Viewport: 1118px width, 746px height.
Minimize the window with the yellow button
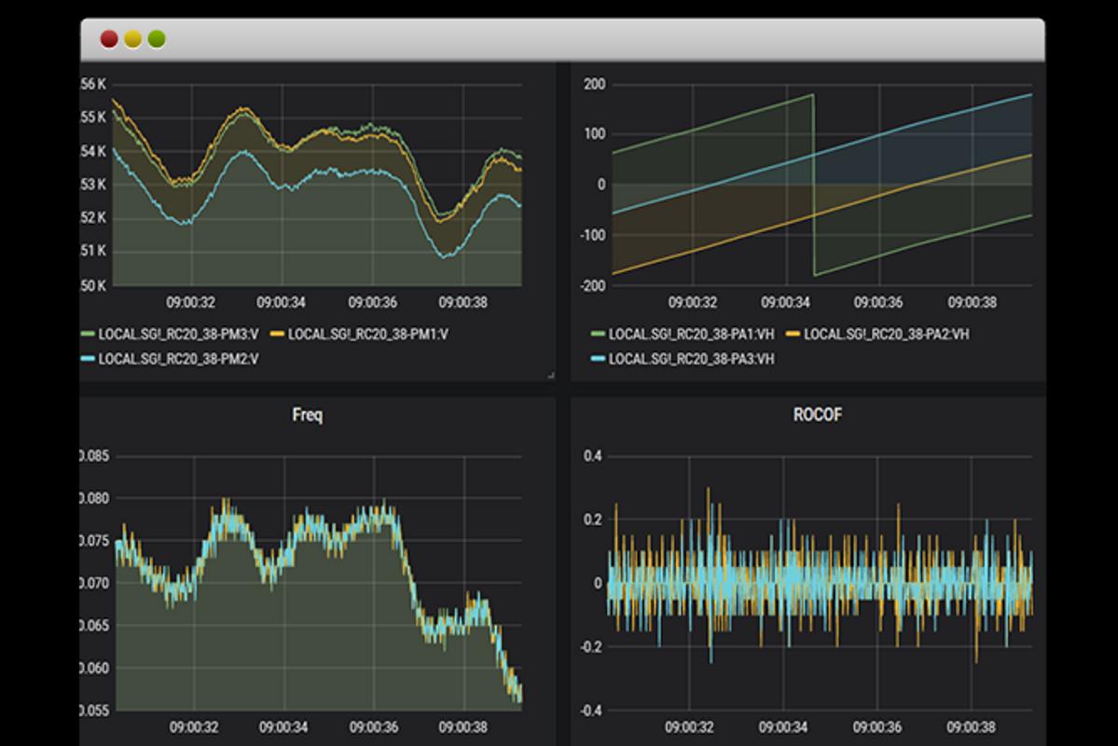click(133, 39)
